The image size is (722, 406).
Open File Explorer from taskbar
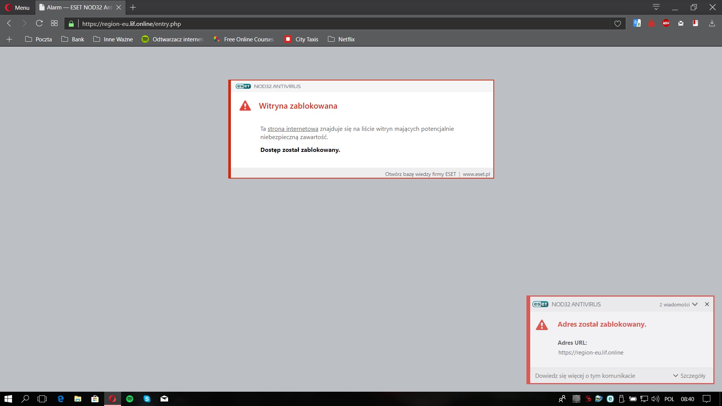click(78, 399)
